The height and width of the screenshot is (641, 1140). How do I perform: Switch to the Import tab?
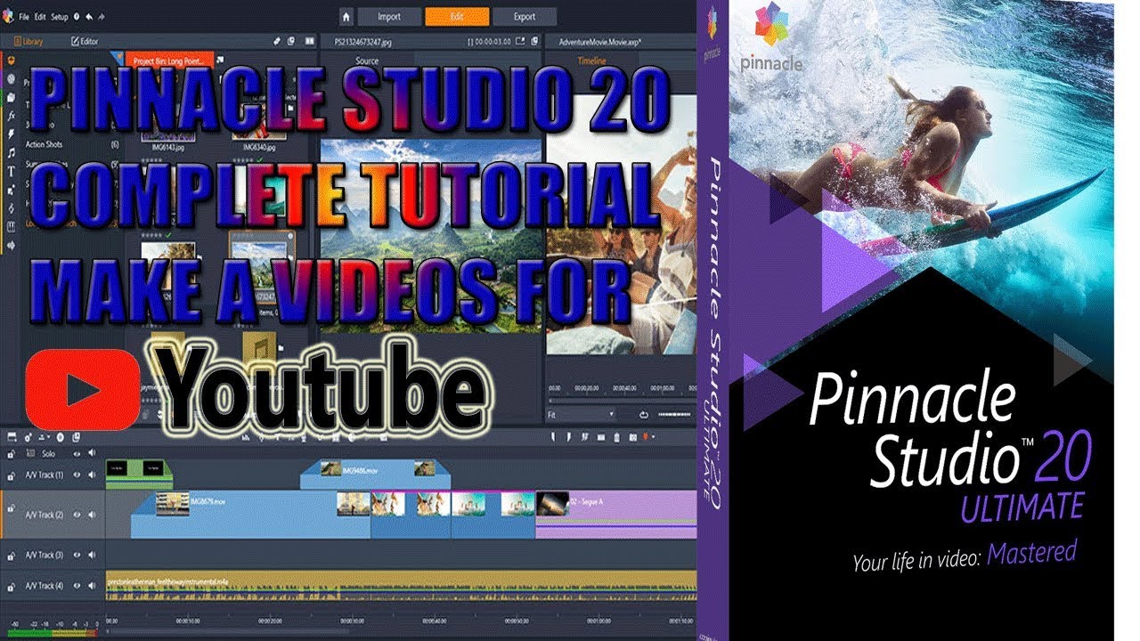click(389, 17)
